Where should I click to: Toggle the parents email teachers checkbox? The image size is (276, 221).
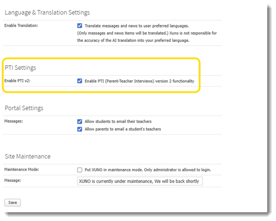pyautogui.click(x=80, y=129)
